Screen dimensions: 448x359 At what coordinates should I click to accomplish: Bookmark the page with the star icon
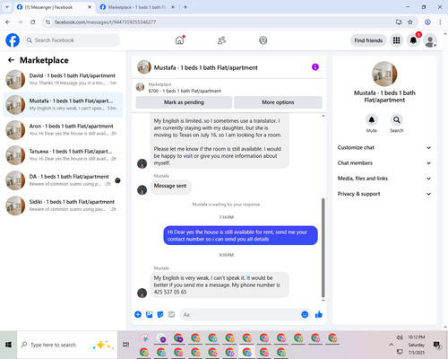pos(410,22)
